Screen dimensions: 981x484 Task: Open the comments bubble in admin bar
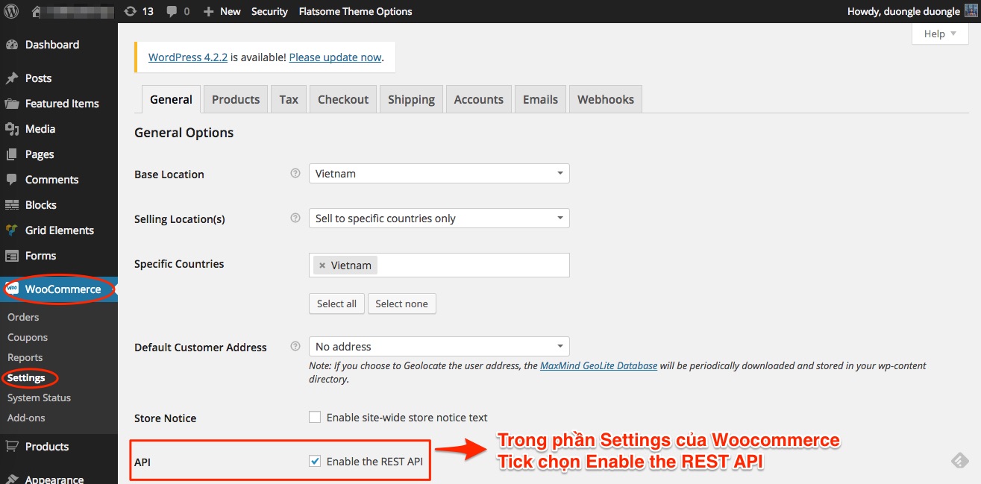click(x=172, y=12)
